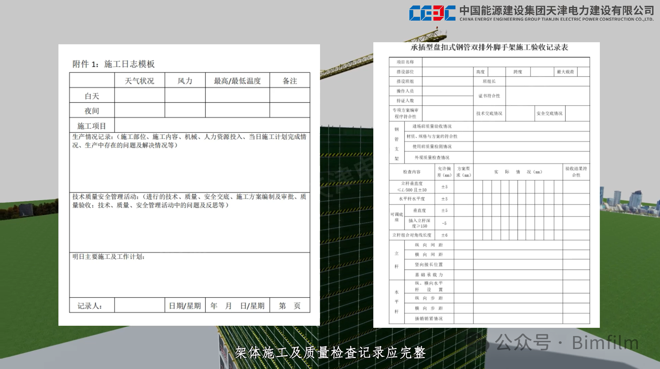This screenshot has height=369, width=660.
Task: Click the subtitle 架体施工及质量检查记录应完整
Action: coord(330,353)
